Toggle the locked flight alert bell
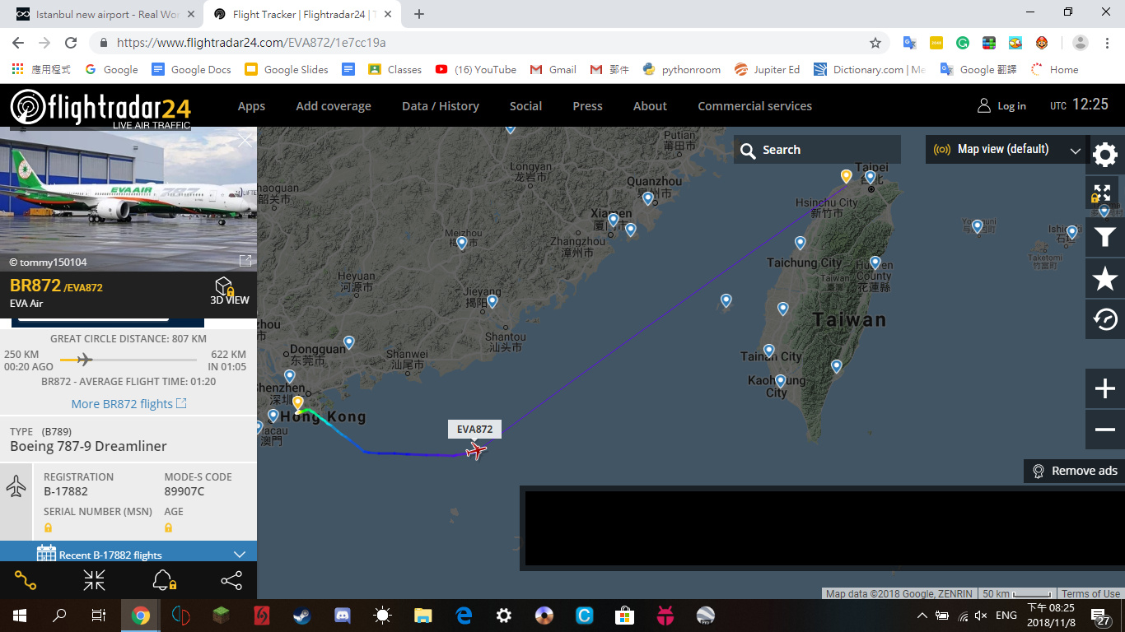This screenshot has height=632, width=1125. [x=164, y=580]
